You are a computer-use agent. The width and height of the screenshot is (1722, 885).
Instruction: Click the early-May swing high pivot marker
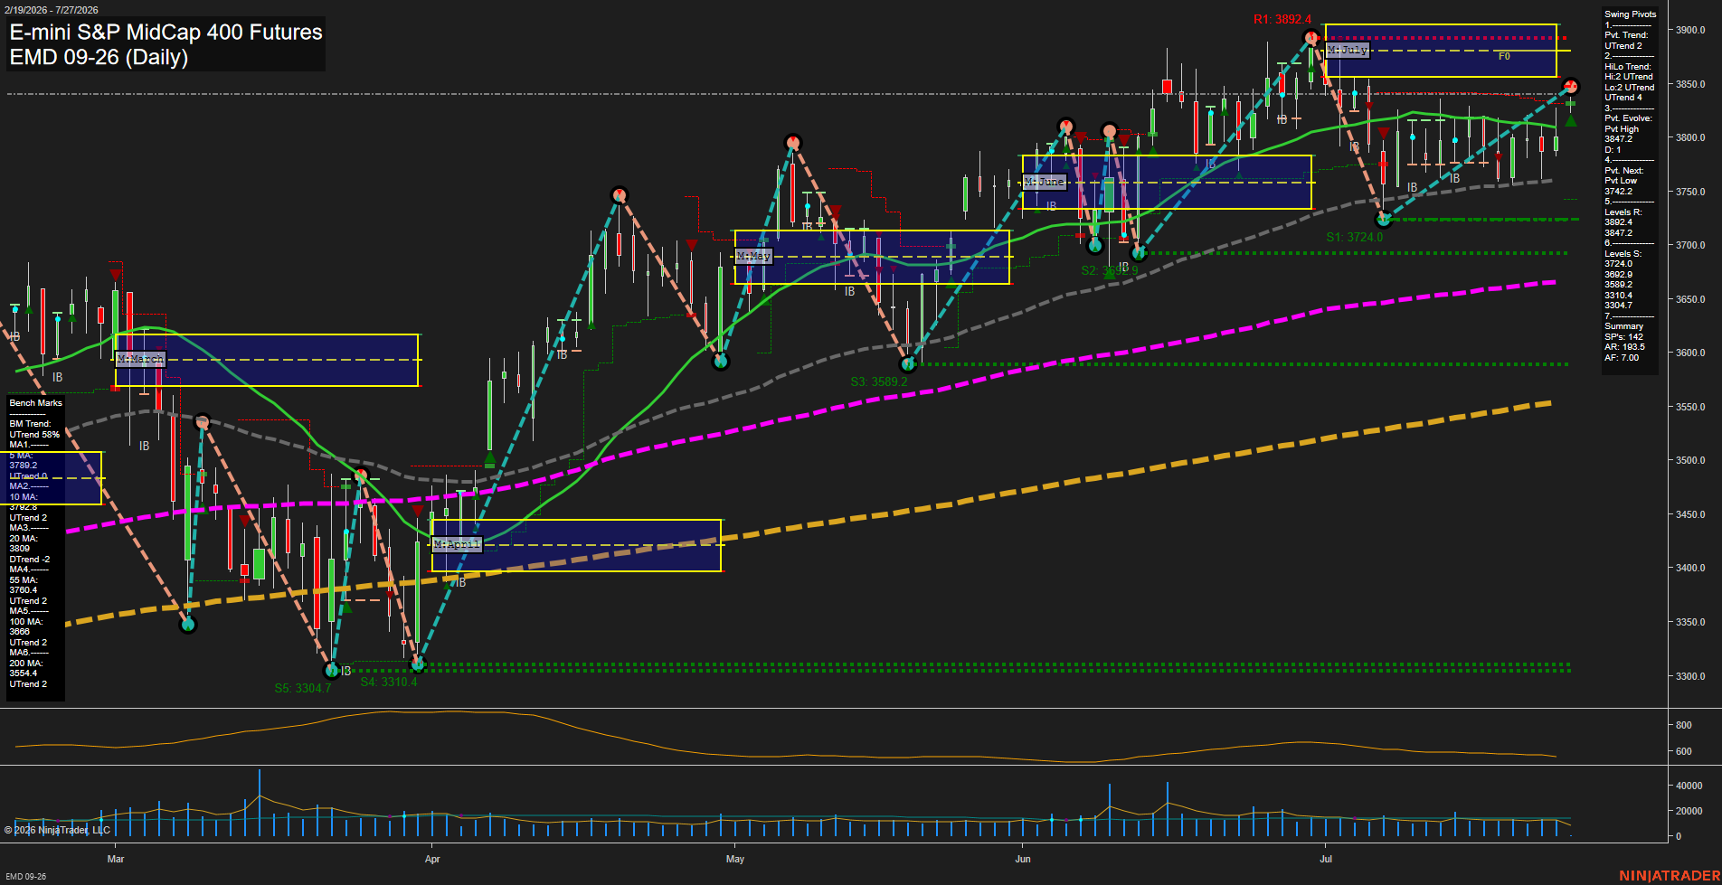(x=793, y=142)
